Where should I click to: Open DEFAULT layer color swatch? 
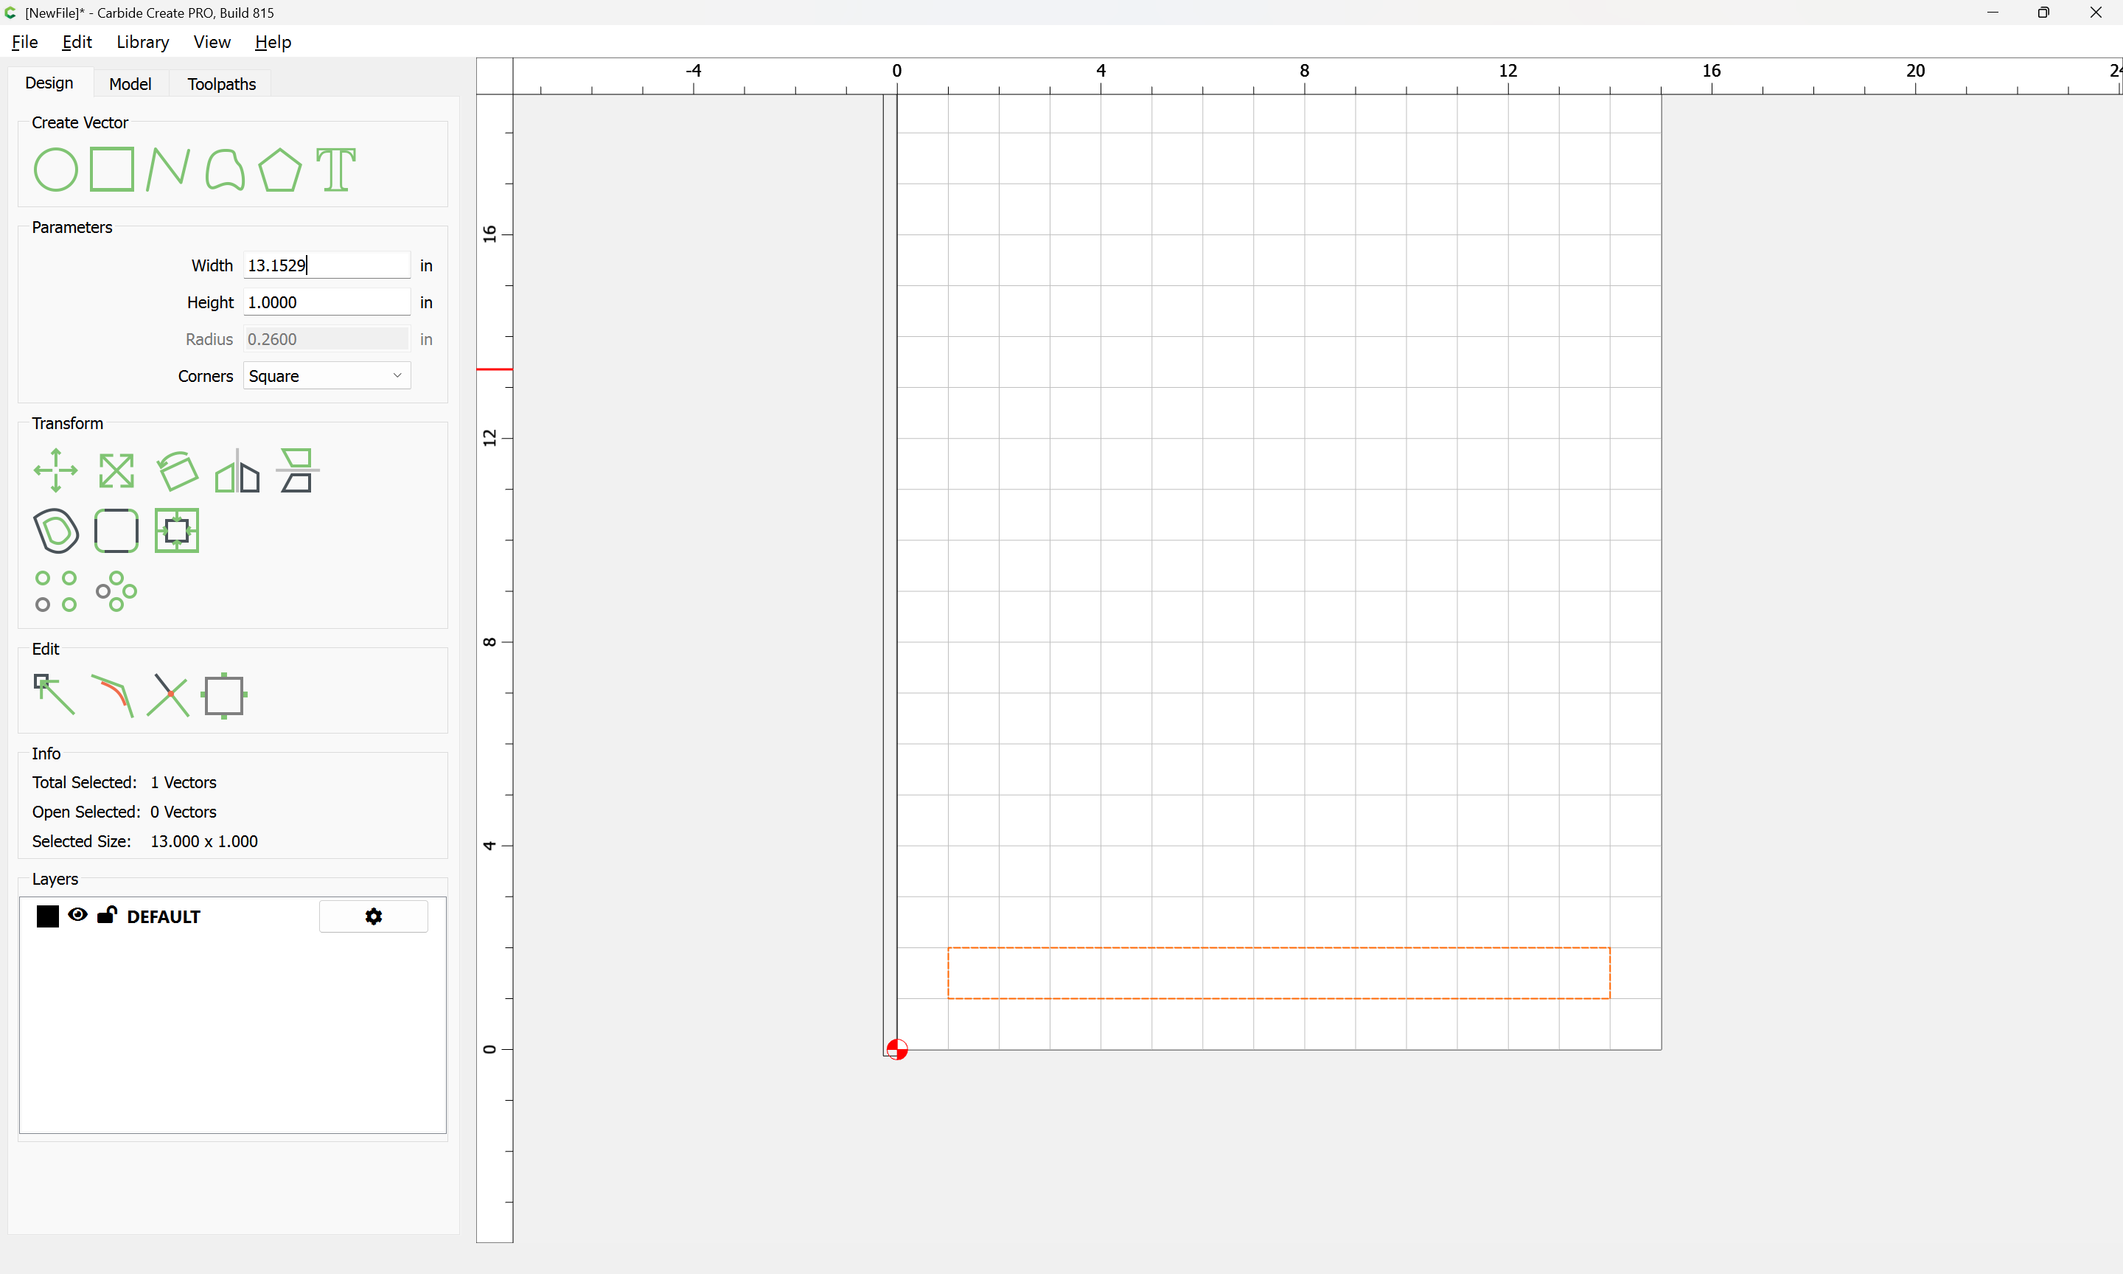coord(48,917)
